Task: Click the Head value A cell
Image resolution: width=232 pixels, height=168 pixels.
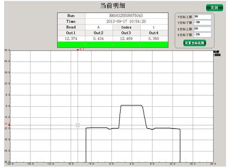Action: (x=99, y=27)
